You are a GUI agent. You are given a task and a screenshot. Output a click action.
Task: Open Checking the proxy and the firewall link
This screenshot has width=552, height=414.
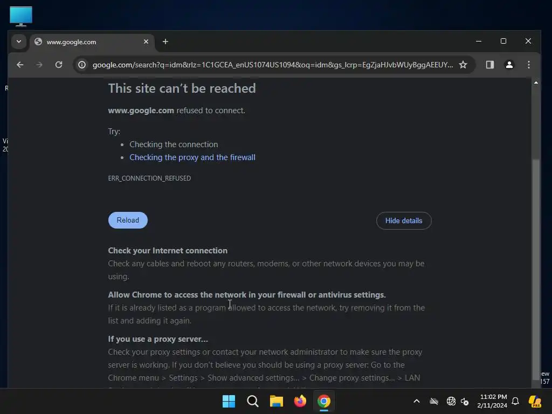pos(192,157)
